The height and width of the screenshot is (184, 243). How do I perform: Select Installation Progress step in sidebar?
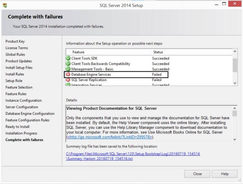21,133
